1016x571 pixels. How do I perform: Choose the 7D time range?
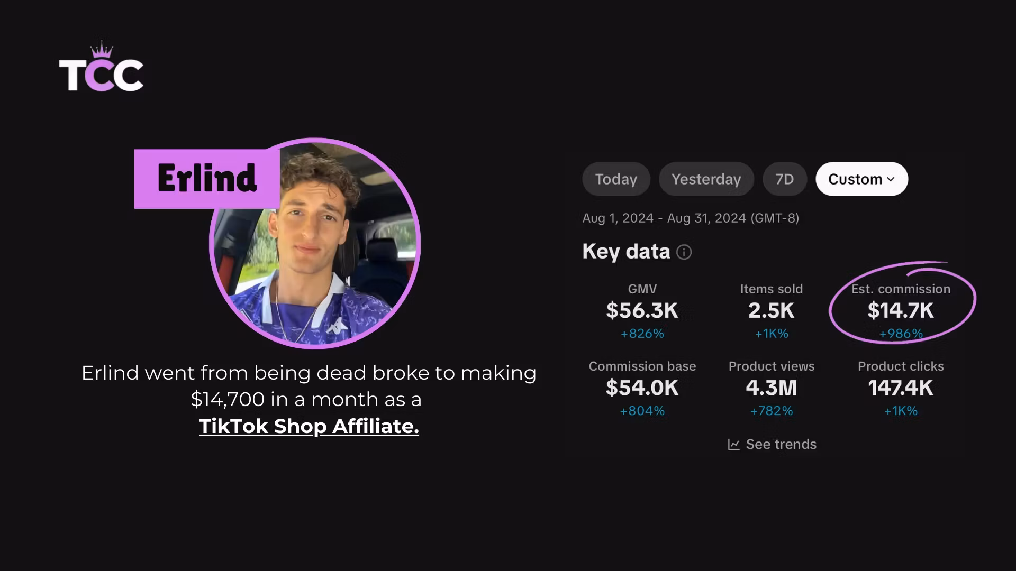pos(785,179)
